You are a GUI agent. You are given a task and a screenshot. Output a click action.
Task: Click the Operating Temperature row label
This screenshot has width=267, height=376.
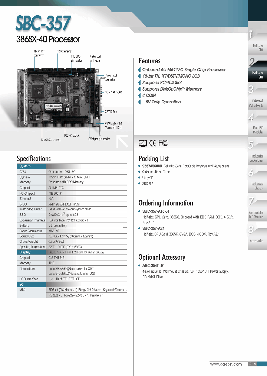pos(32,247)
